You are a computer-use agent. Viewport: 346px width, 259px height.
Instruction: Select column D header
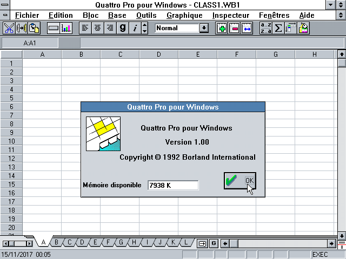pyautogui.click(x=158, y=54)
